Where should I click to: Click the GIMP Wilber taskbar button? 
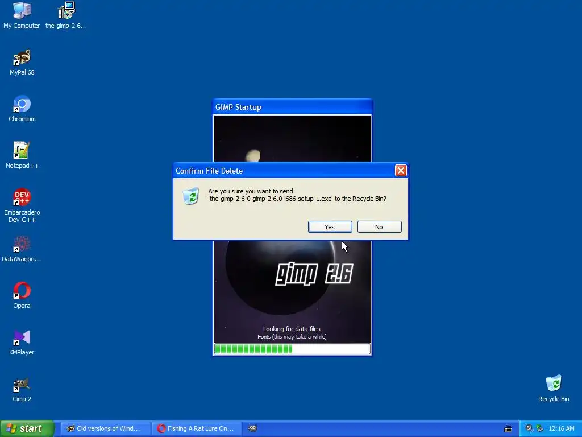tap(252, 428)
